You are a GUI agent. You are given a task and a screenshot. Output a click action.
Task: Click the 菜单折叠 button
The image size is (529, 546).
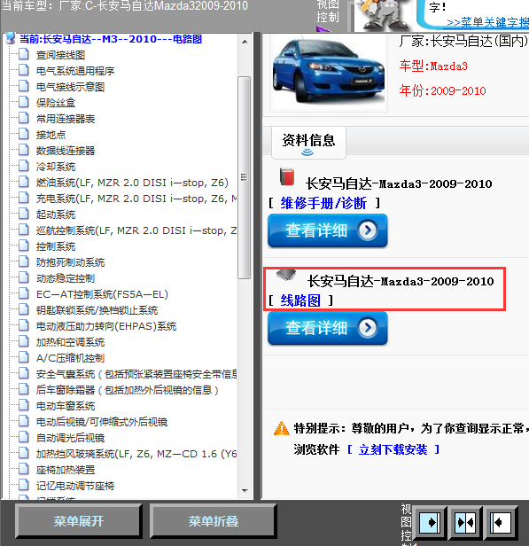[x=214, y=521]
